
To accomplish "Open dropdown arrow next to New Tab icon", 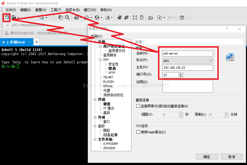I will coord(164,18).
